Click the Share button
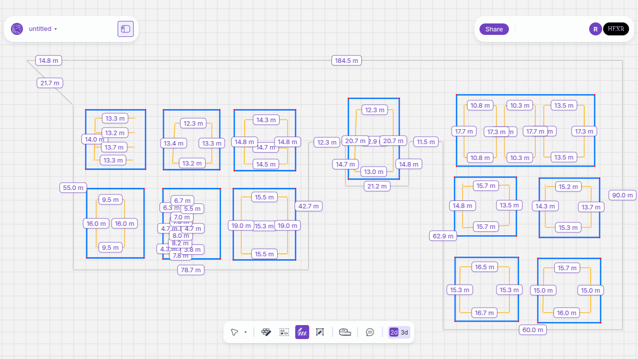Image resolution: width=638 pixels, height=359 pixels. pyautogui.click(x=494, y=29)
